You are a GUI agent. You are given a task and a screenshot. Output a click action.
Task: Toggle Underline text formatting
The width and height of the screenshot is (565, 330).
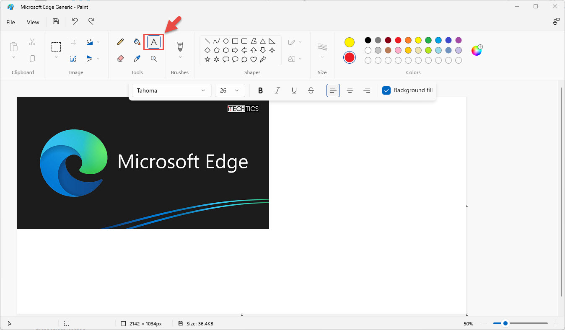[294, 90]
